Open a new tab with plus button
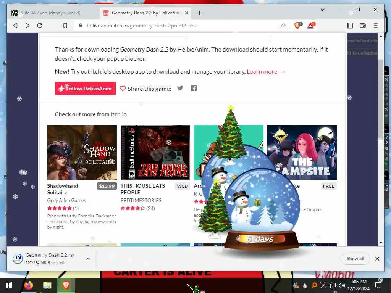 (x=199, y=13)
